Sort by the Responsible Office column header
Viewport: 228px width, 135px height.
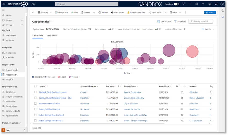point(89,86)
